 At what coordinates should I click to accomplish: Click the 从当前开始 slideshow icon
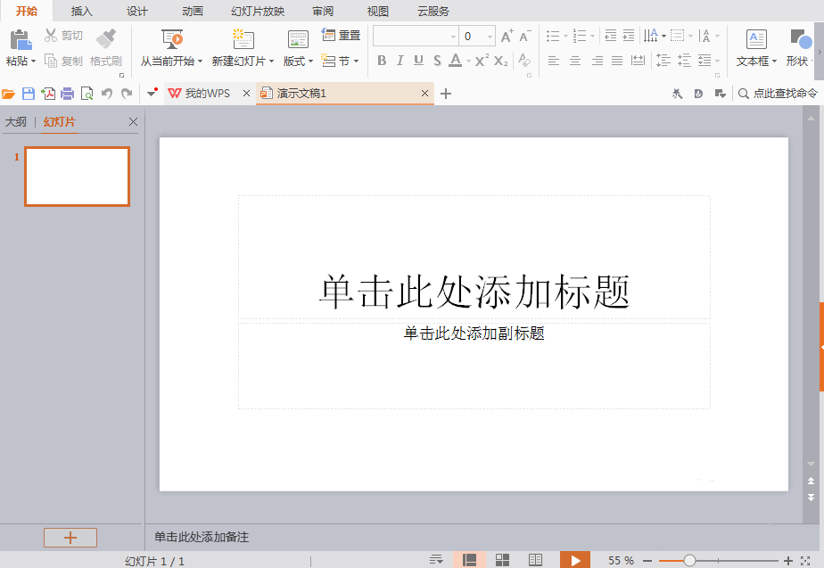point(171,40)
